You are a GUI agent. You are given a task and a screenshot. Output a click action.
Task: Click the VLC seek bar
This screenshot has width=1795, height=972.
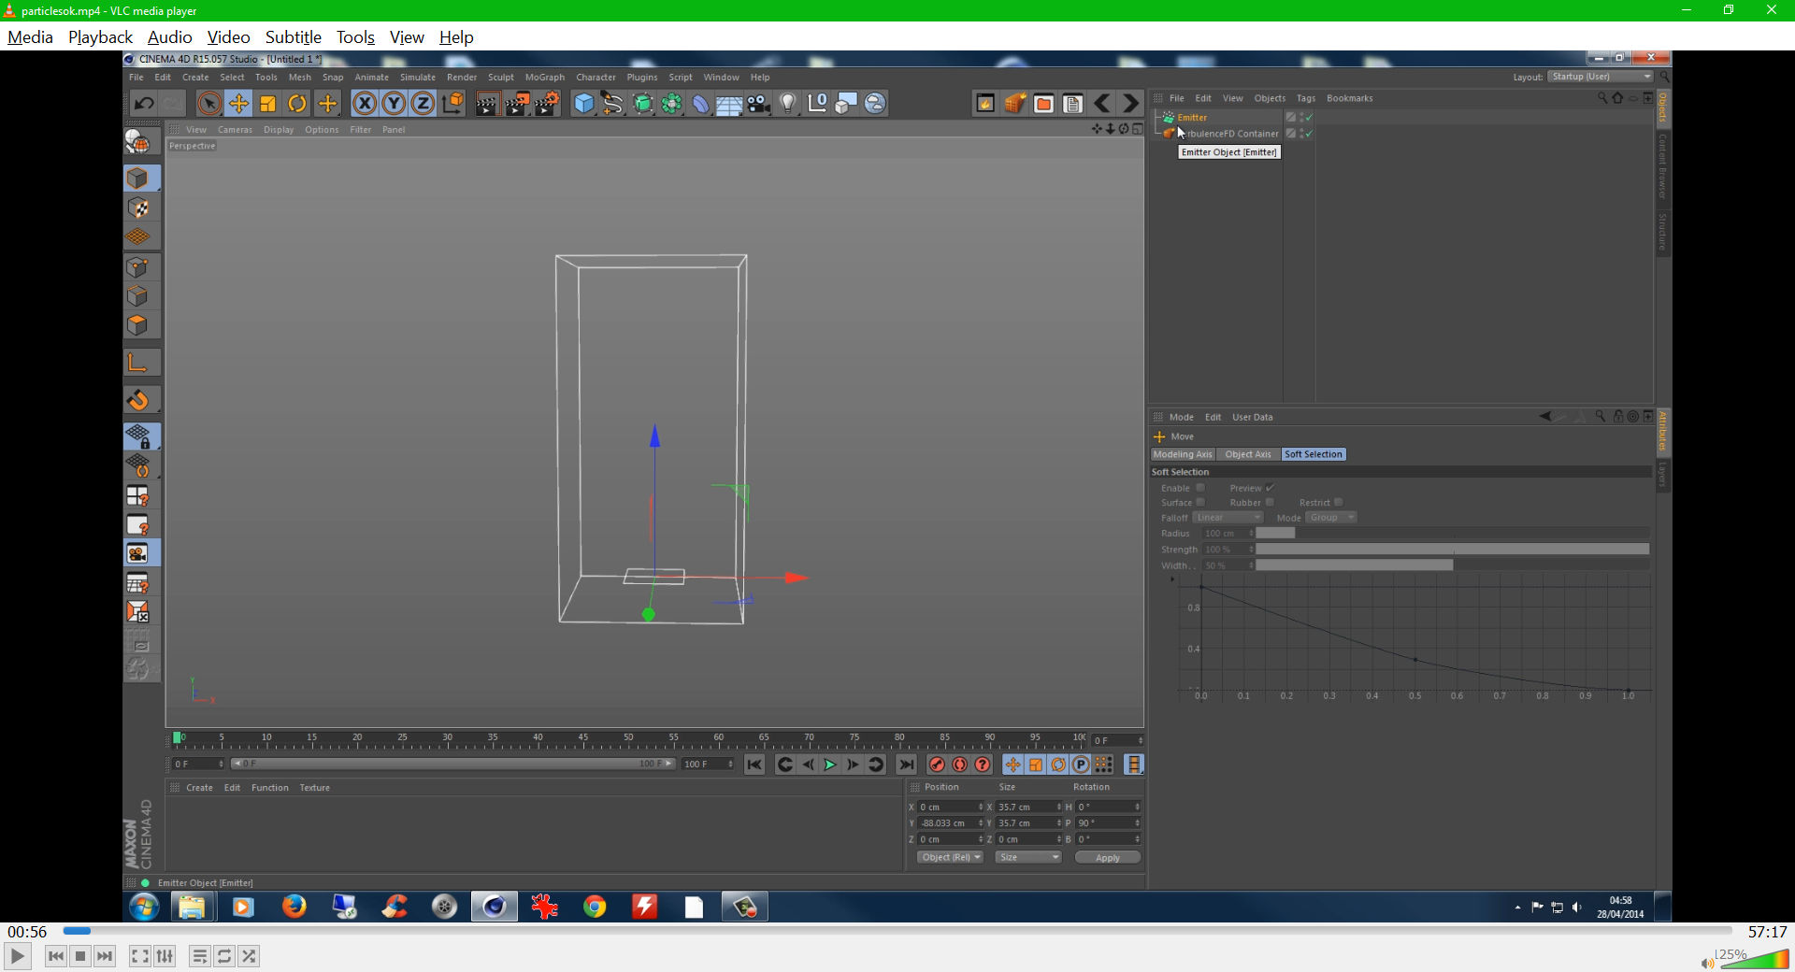coord(897,931)
